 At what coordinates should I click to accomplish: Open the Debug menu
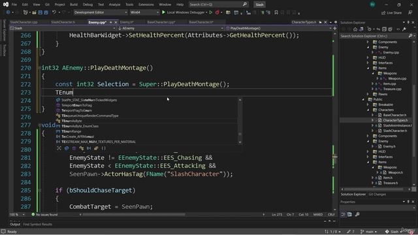click(x=88, y=5)
